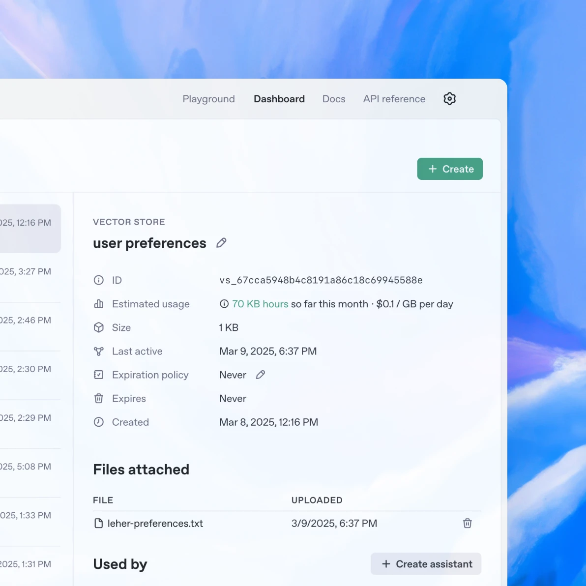Viewport: 586px width, 586px height.
Task: Click the file icon of leher-preferences.txt
Action: [99, 523]
